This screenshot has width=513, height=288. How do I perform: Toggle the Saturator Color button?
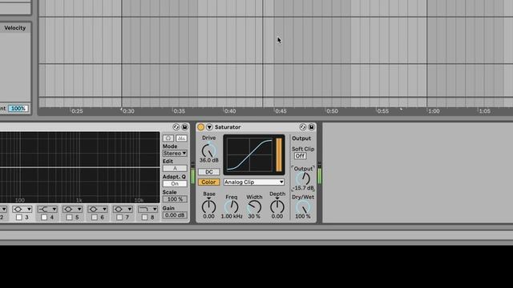point(208,182)
